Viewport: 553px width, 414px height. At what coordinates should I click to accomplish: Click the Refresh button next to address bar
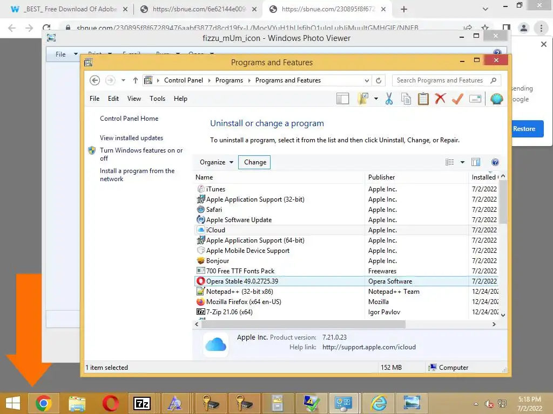click(x=379, y=80)
